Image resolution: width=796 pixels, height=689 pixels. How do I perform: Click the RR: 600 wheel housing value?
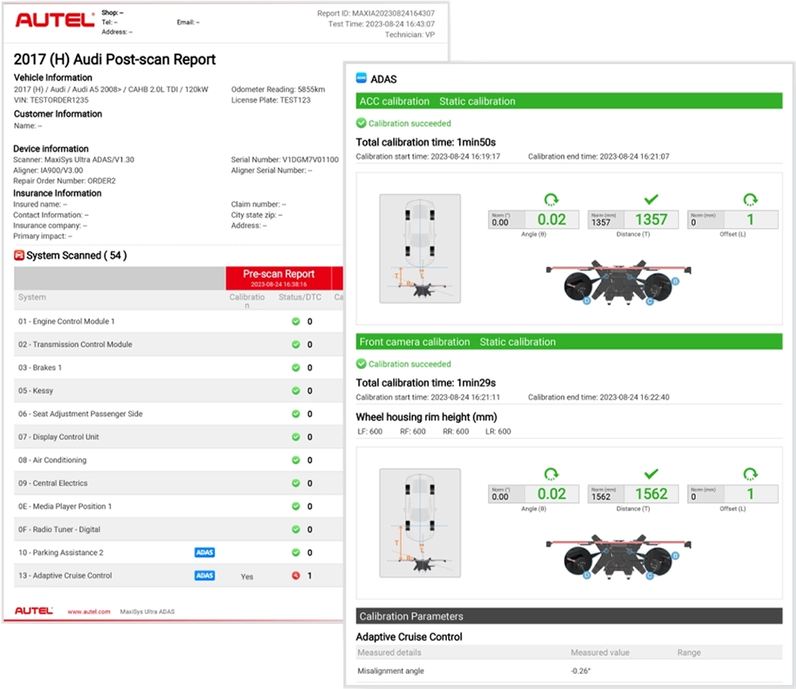coord(455,432)
